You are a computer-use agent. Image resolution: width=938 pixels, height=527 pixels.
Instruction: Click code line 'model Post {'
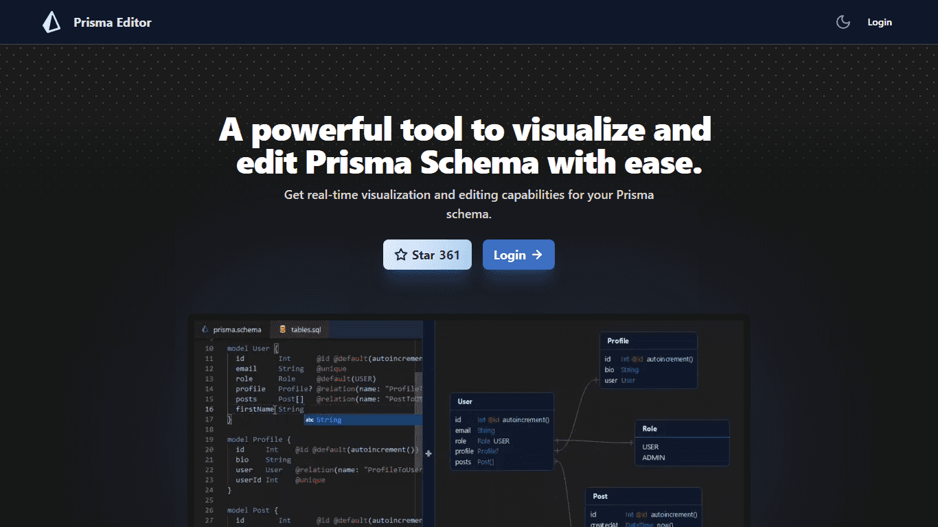click(253, 510)
